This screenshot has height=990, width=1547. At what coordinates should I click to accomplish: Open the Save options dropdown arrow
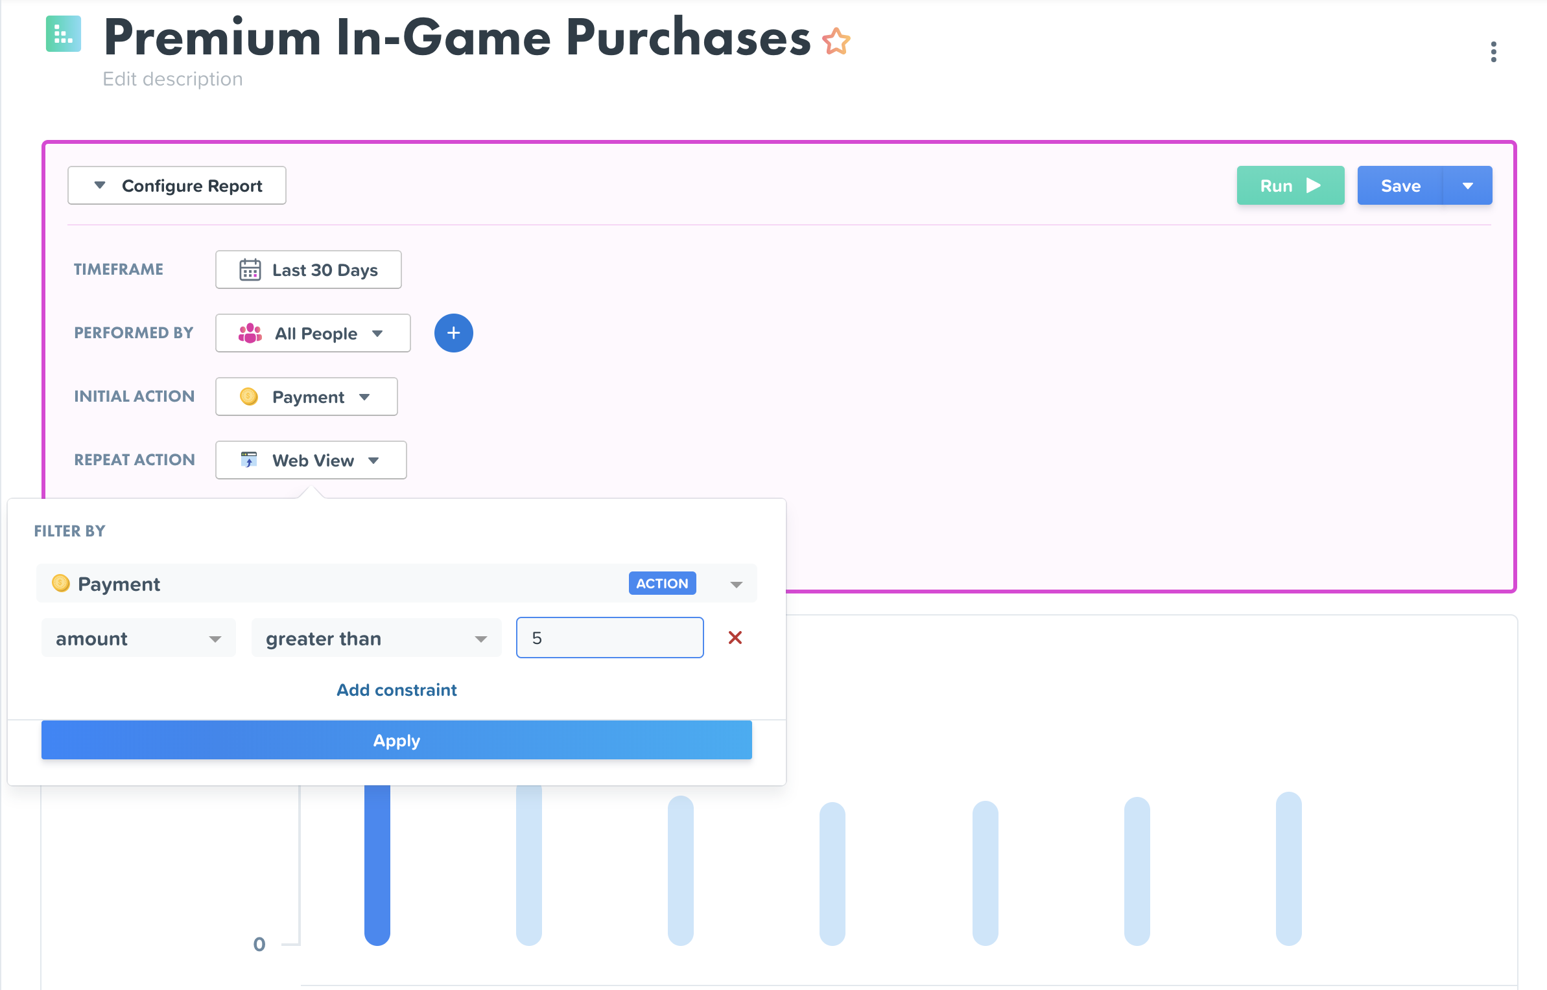pos(1468,185)
